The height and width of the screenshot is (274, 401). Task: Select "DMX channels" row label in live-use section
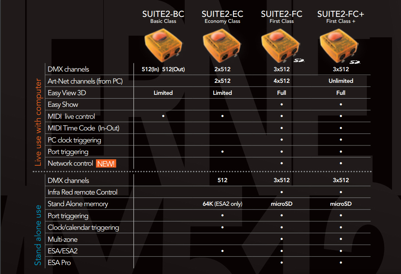pos(68,69)
